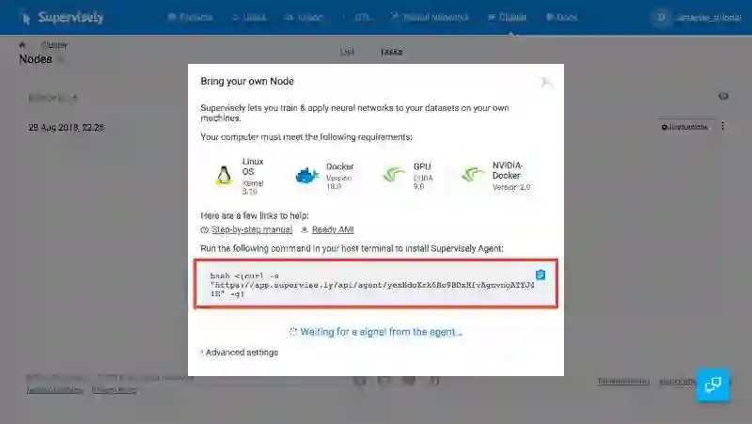Click the Docker whale icon

307,176
